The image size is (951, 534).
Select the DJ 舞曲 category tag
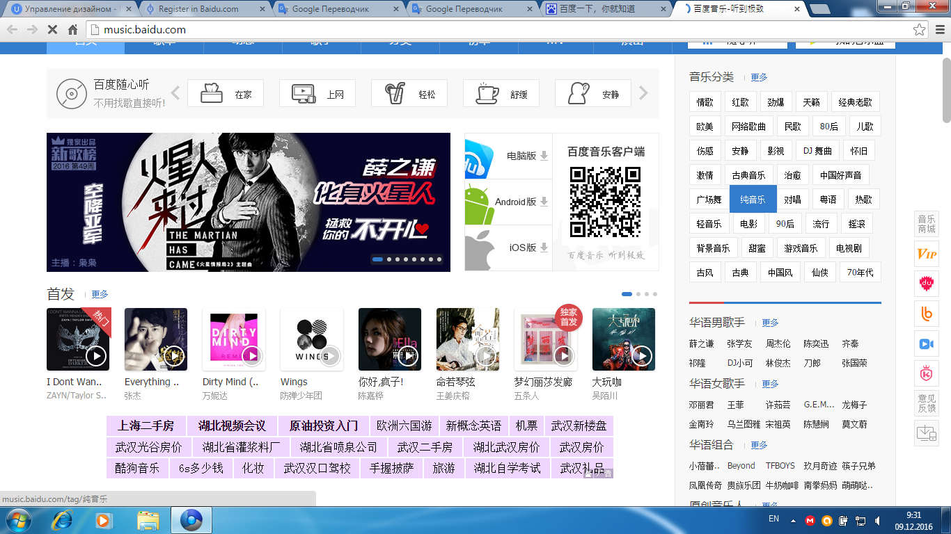(817, 151)
